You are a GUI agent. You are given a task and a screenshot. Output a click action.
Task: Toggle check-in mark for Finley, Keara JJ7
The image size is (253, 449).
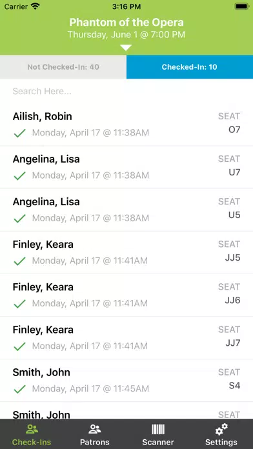coord(20,346)
